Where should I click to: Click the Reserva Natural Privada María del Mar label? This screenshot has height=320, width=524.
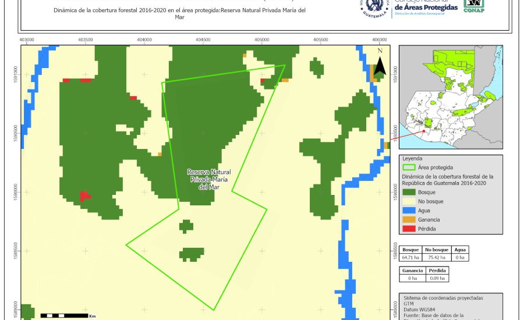(208, 179)
